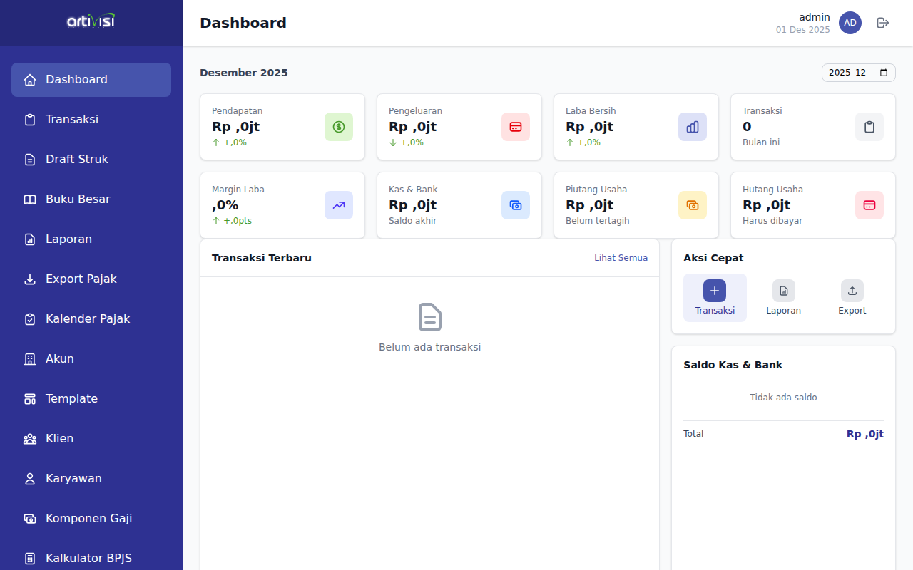Click the plus Transaksi quick action

(715, 291)
